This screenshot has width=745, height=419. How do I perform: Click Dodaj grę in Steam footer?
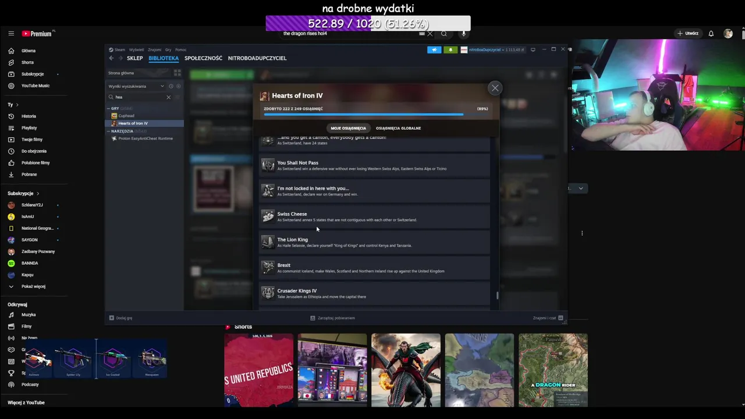(x=120, y=318)
